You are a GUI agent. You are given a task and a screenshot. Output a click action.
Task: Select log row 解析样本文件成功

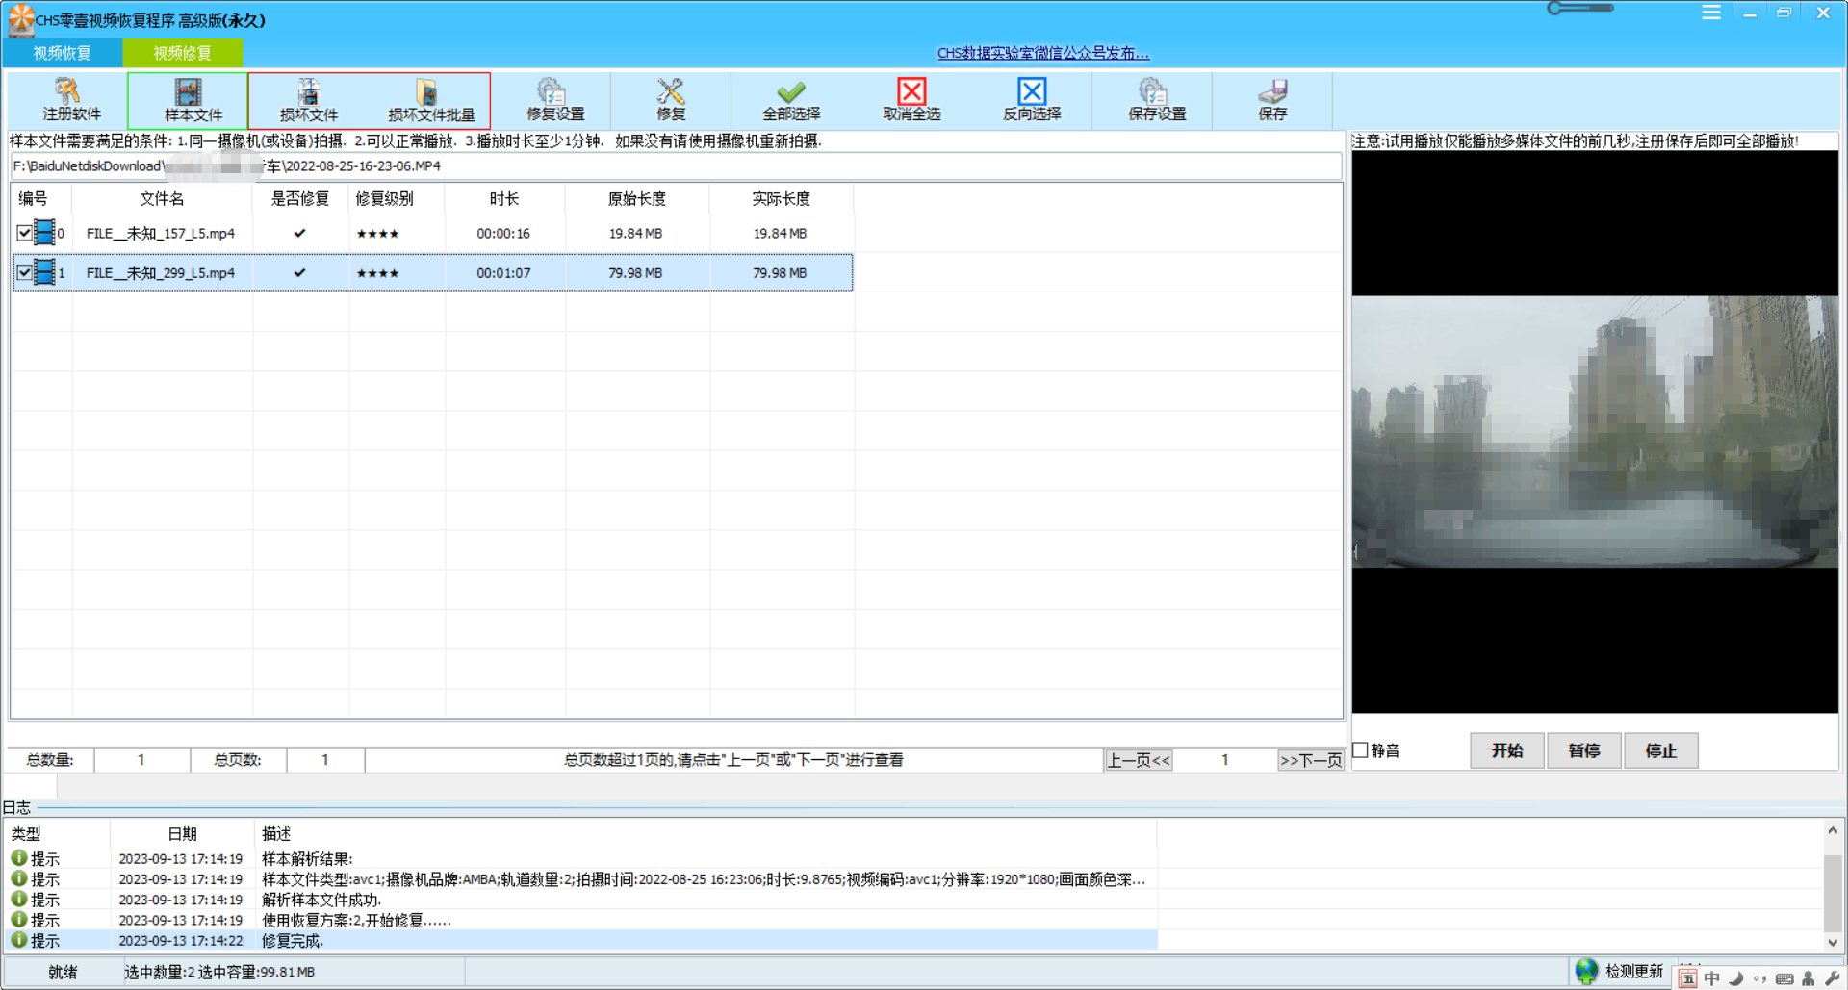[582, 900]
